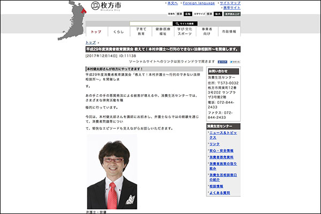Enlarge text size with 拡大 button
This screenshot has width=321, height=214.
pos(218,14)
